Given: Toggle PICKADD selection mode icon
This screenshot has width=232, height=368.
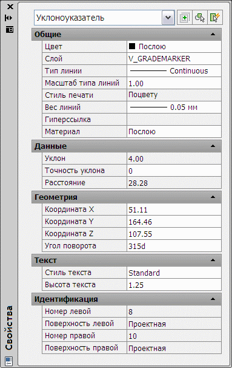Looking at the screenshot, I should [185, 18].
